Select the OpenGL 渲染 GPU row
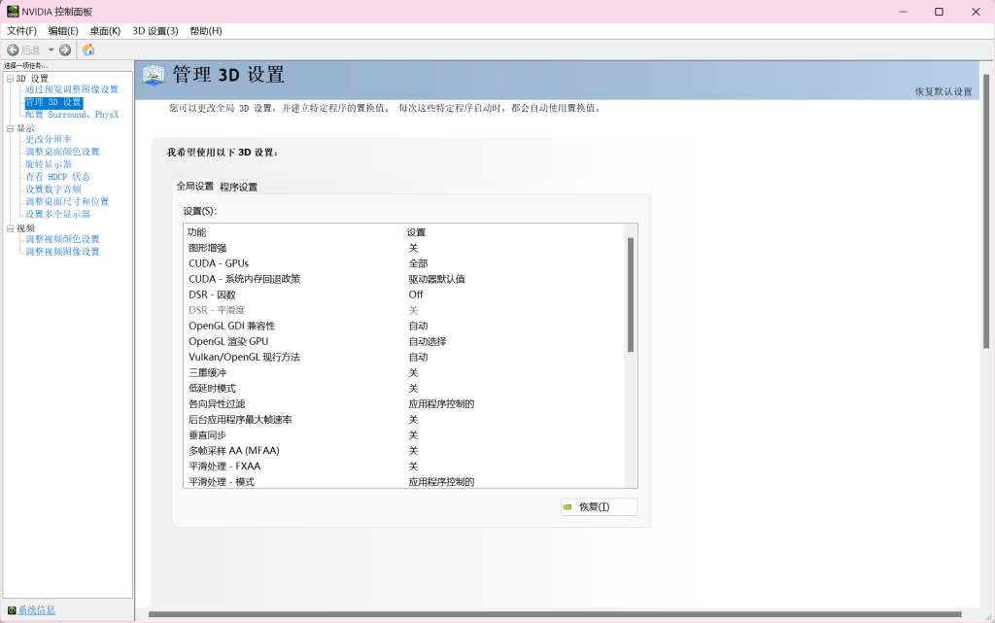 click(403, 341)
